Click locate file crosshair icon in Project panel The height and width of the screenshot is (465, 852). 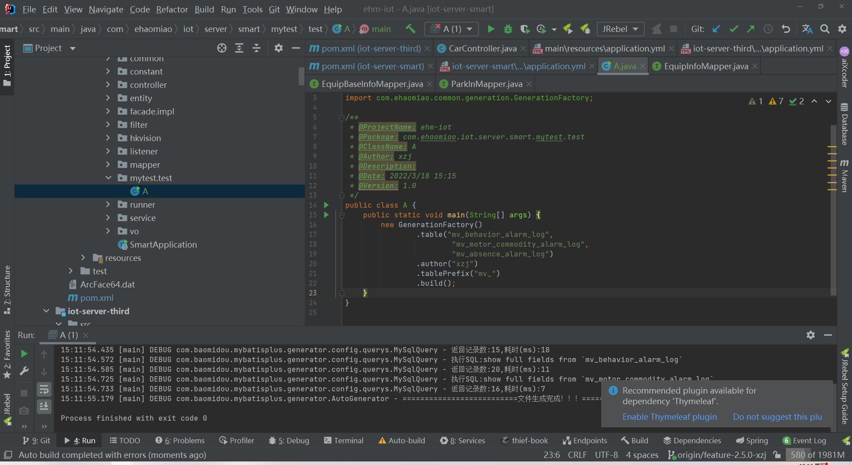tap(222, 48)
